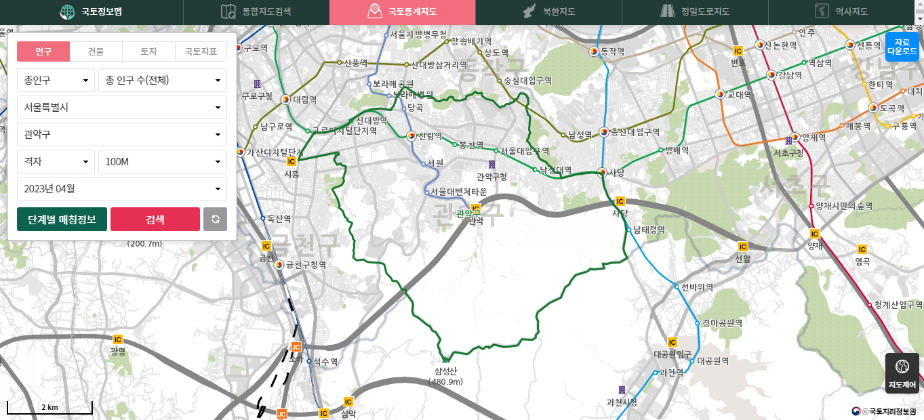Click the Korea peninsula icon beside 역사지도

(822, 12)
